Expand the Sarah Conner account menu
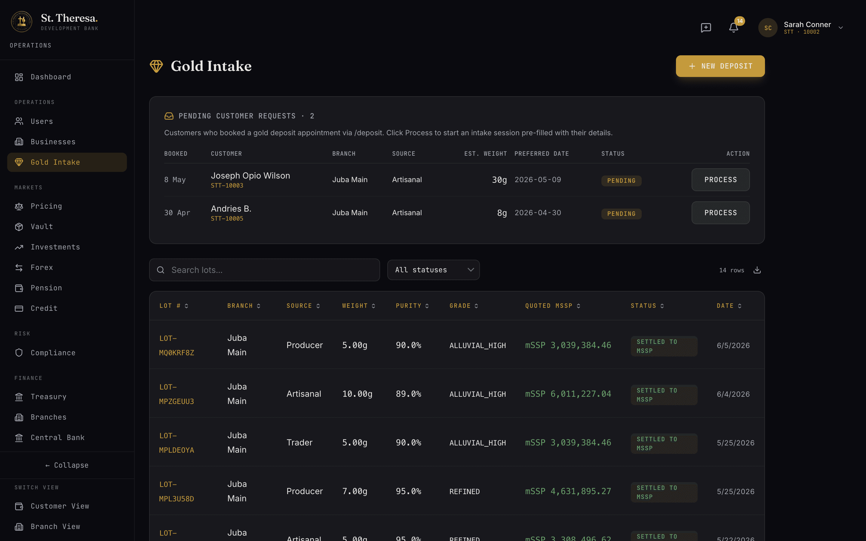 tap(841, 28)
